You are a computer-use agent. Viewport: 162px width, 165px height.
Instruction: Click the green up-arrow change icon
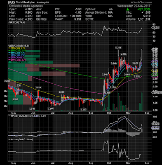tap(128, 9)
